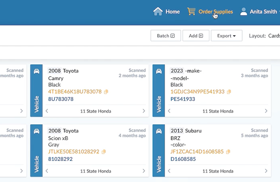Click "11 State Honda" on the Camry card

point(95,111)
